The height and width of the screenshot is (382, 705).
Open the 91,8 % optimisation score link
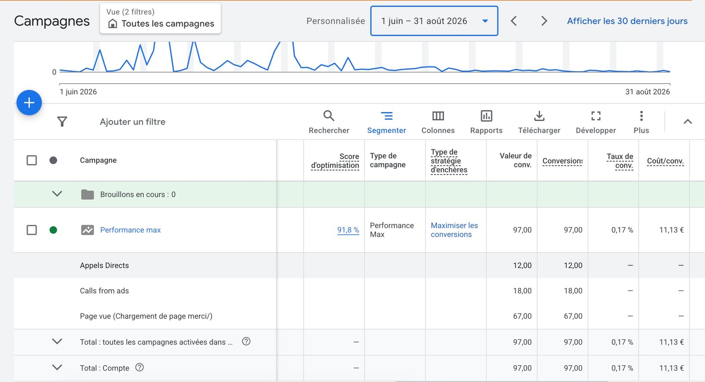pyautogui.click(x=348, y=230)
